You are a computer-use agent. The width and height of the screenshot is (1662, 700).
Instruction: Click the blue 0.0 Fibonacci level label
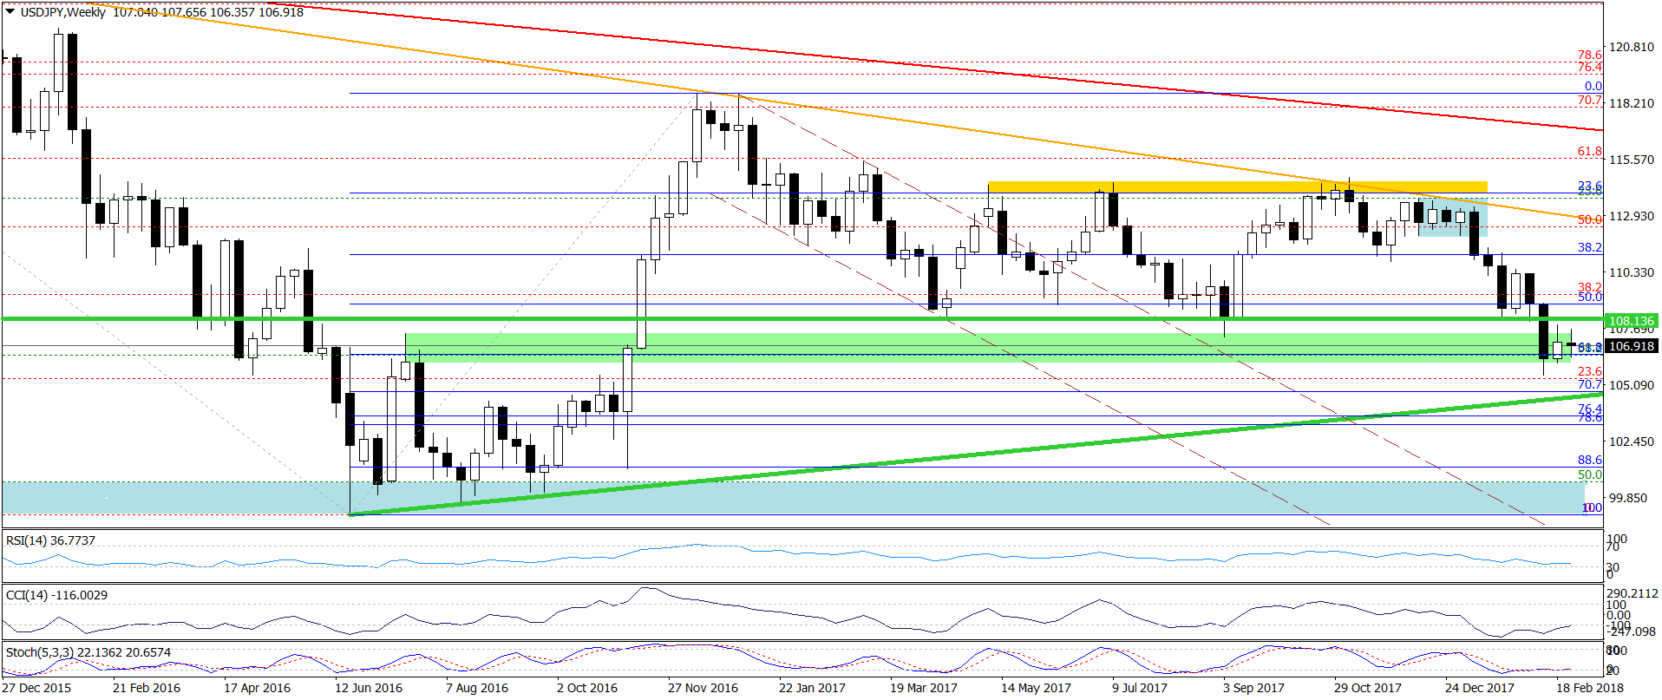pos(1593,87)
